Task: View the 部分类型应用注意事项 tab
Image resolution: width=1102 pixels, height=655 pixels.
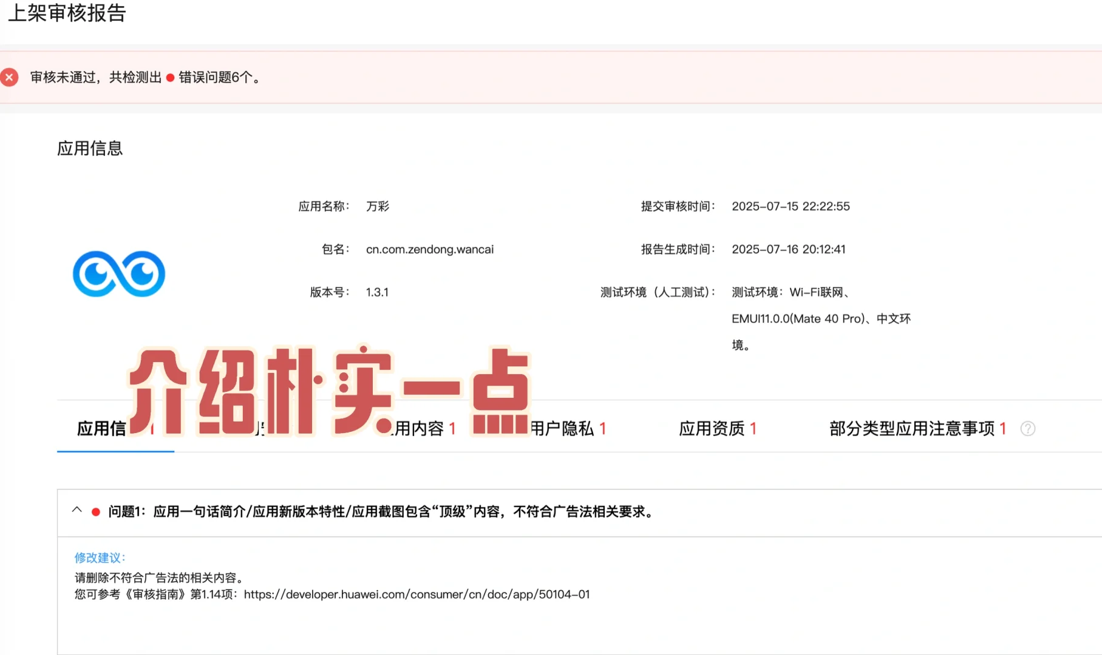Action: pyautogui.click(x=914, y=428)
